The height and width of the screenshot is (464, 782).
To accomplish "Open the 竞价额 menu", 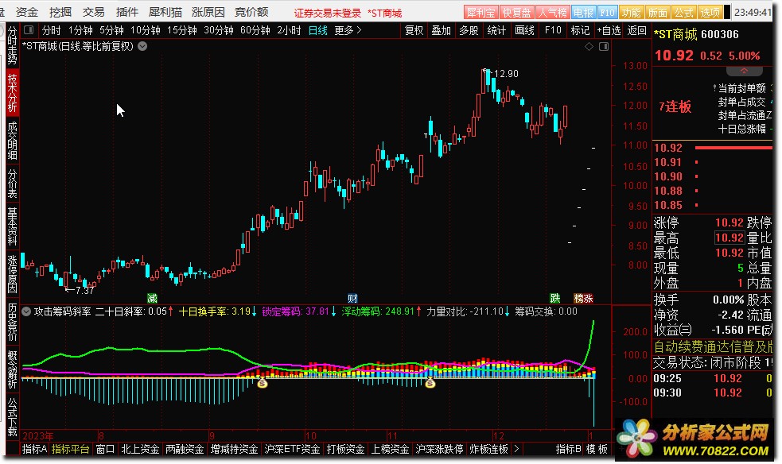I will [251, 12].
